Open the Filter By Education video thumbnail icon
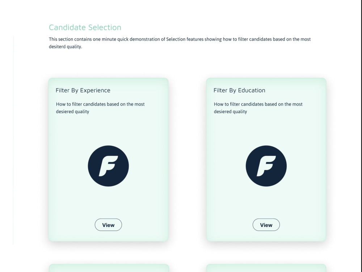The height and width of the screenshot is (272, 362). 266,166
